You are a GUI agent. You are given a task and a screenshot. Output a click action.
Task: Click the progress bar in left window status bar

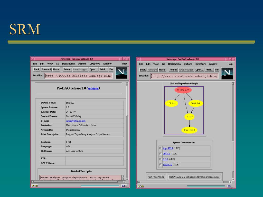pyautogui.click(x=100, y=186)
